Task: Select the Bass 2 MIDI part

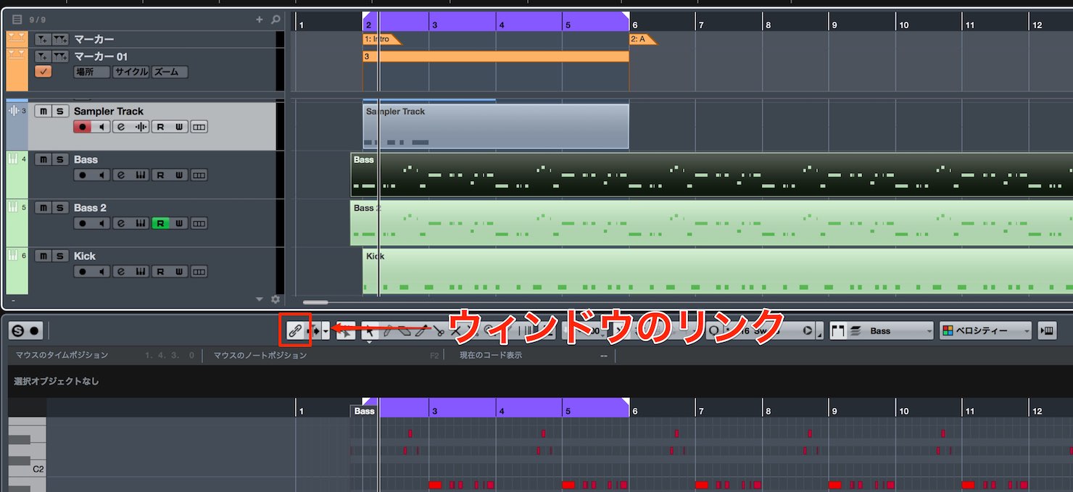Action: point(711,223)
